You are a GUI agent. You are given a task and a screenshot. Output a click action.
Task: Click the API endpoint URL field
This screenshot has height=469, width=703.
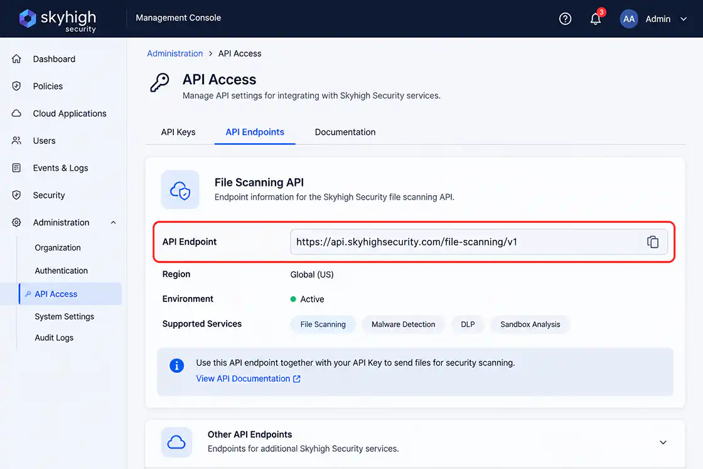(479, 242)
